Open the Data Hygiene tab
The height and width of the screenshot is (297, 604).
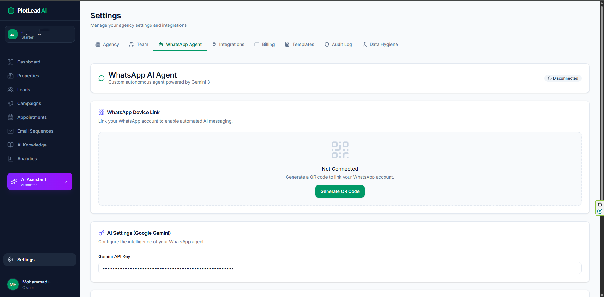pyautogui.click(x=380, y=44)
